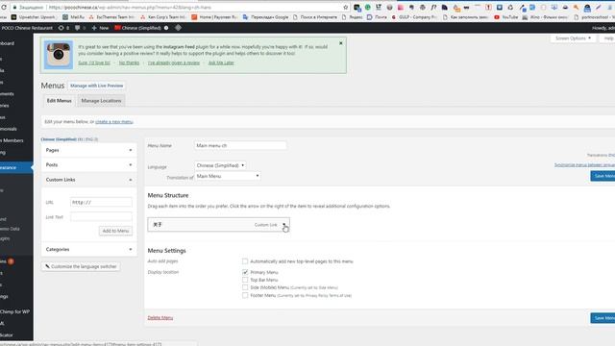Open Members item in admin sidebar
Screen dimensions: 615x346
point(12,140)
